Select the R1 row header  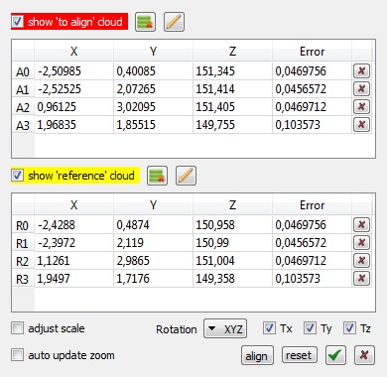(x=23, y=243)
